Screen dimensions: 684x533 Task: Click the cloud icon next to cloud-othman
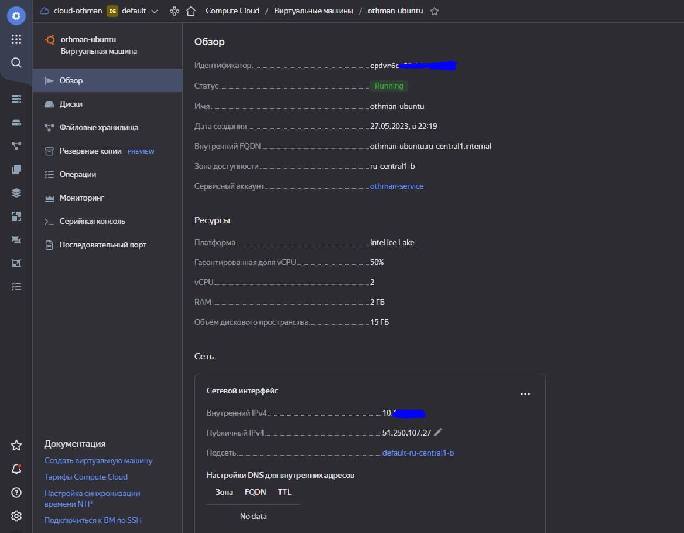pos(45,11)
